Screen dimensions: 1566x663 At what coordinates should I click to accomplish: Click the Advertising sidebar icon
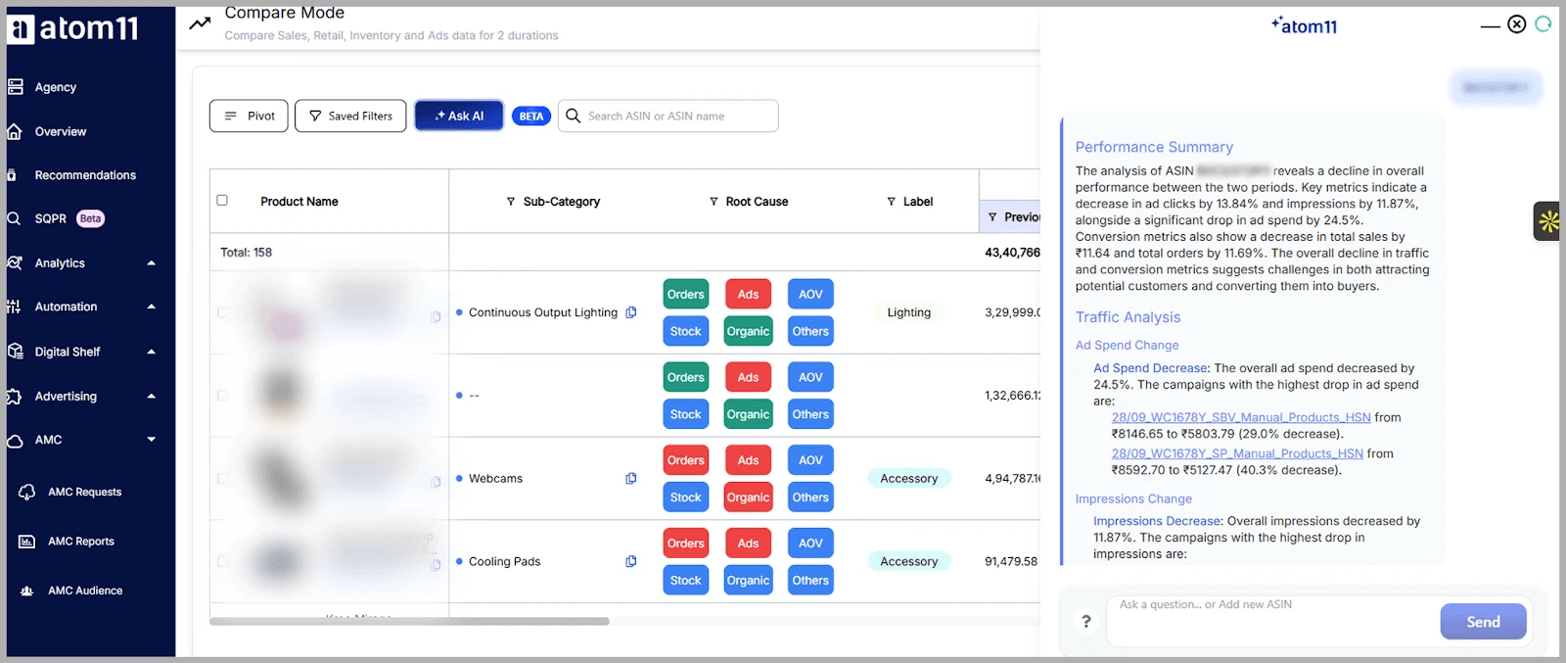14,397
